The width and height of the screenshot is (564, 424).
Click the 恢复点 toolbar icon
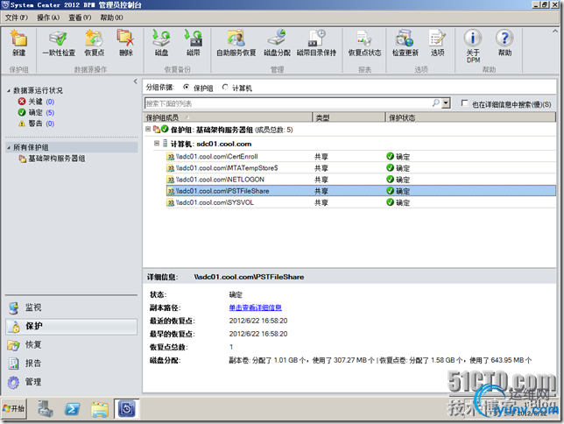tap(95, 43)
